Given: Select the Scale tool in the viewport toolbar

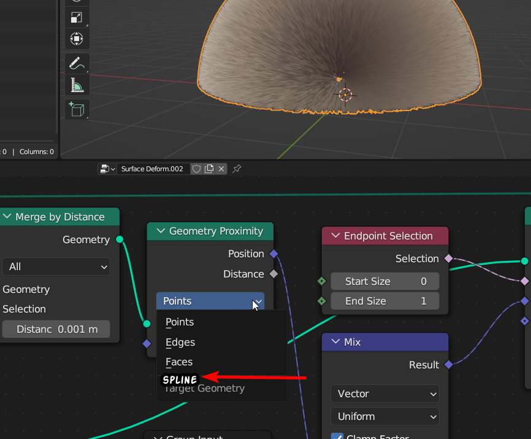Looking at the screenshot, I should (77, 18).
